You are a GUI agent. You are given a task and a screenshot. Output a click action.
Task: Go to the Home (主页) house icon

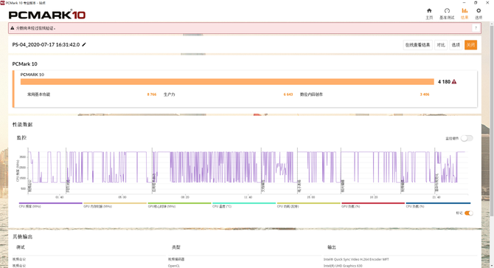[429, 11]
